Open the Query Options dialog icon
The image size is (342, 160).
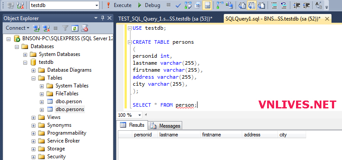(198, 5)
